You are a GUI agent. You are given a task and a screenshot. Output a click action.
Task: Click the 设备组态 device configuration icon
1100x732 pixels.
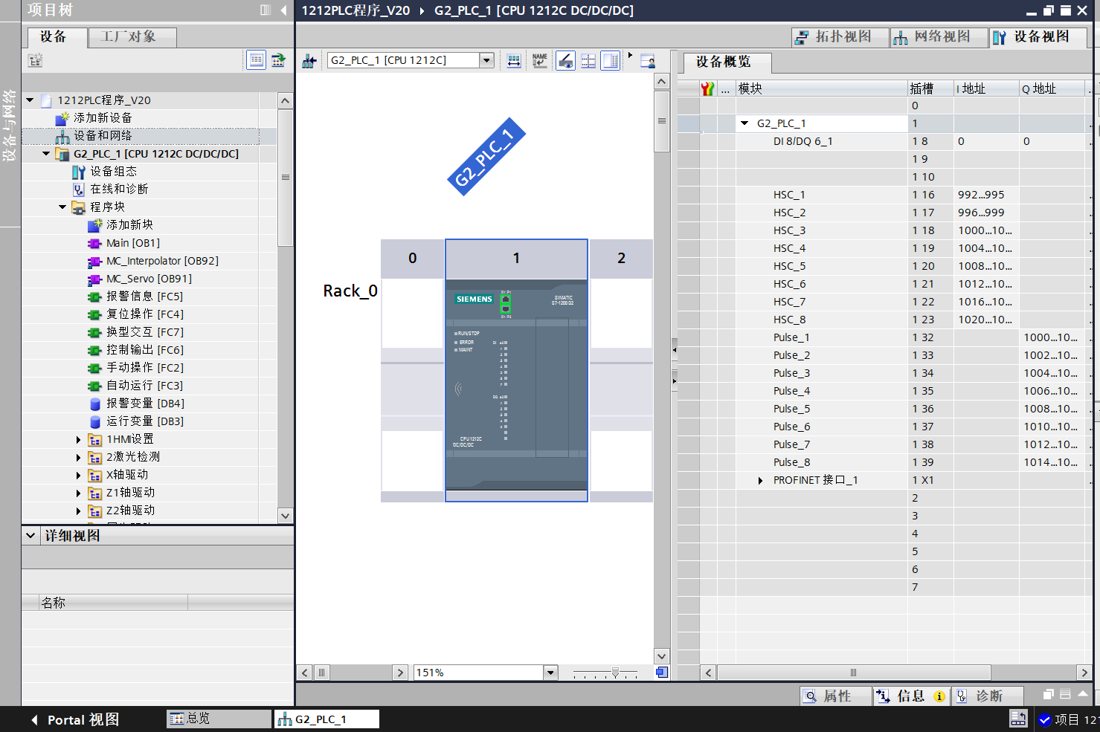pos(79,172)
